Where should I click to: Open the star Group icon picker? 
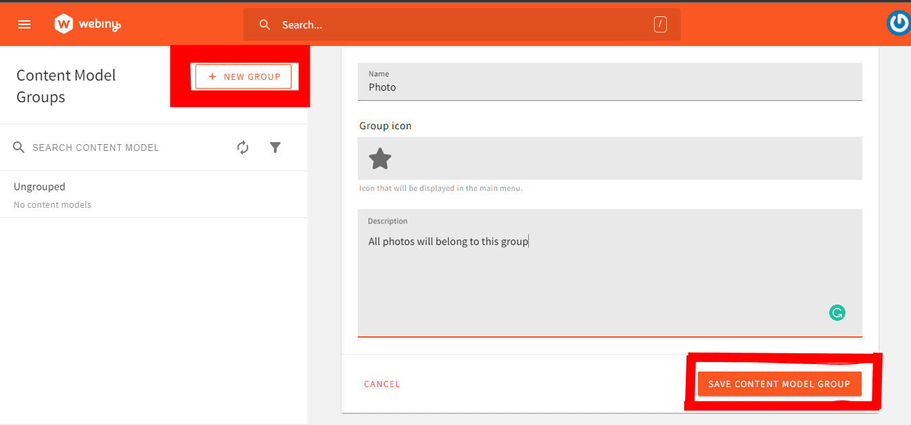point(380,159)
